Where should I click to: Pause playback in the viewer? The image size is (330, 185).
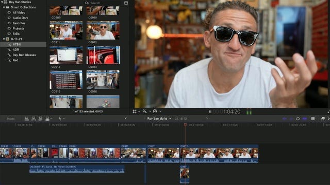(x=210, y=112)
